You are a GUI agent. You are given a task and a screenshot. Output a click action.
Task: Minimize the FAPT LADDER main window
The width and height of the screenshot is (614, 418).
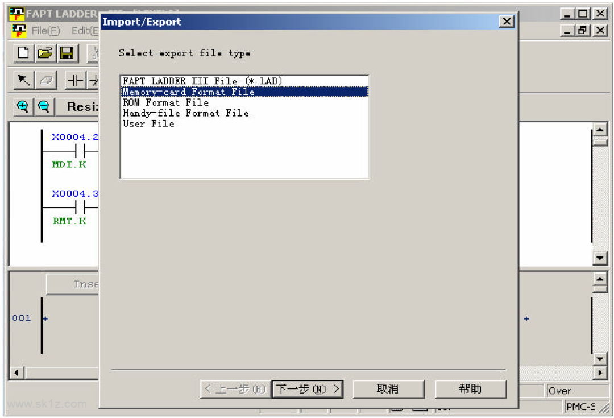click(567, 14)
